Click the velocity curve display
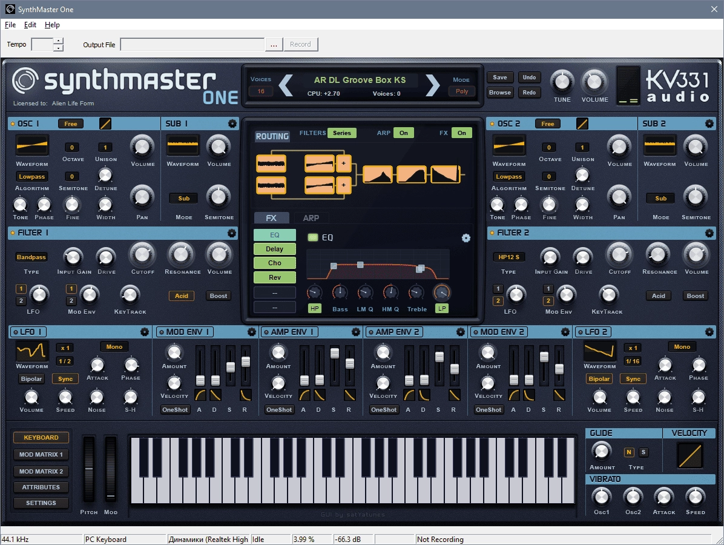The height and width of the screenshot is (545, 724). pos(690,455)
